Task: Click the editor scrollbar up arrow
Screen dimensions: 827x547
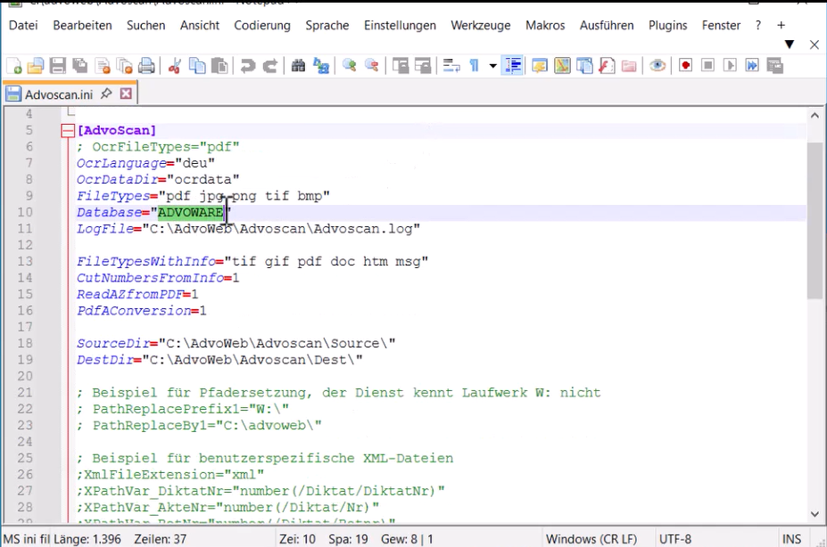Action: (815, 115)
